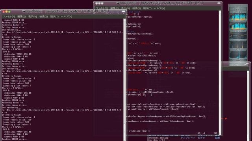Open 表示(V) menu in back terminal
Image resolution: width=252 pixels, height=141 pixels.
click(x=125, y=8)
